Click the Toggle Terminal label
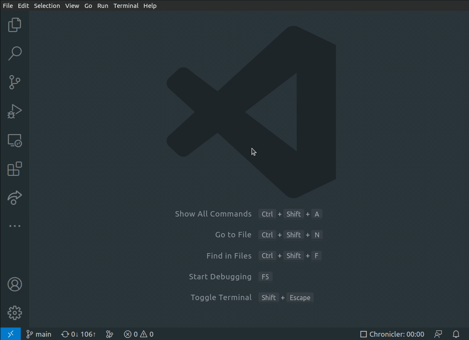Screen dimensions: 469x340 coord(221,298)
